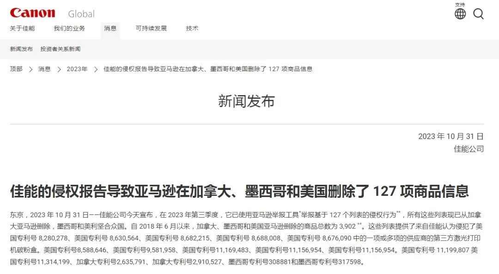Viewport: 499px width, 274px height.
Task: Click the Canon logo
Action: point(32,13)
